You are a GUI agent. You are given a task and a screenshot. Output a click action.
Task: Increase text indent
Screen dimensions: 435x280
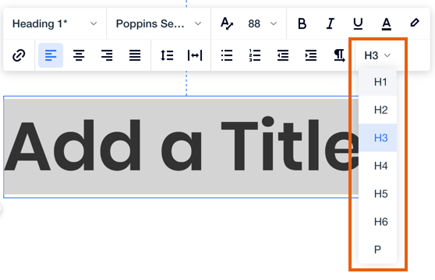pyautogui.click(x=311, y=55)
